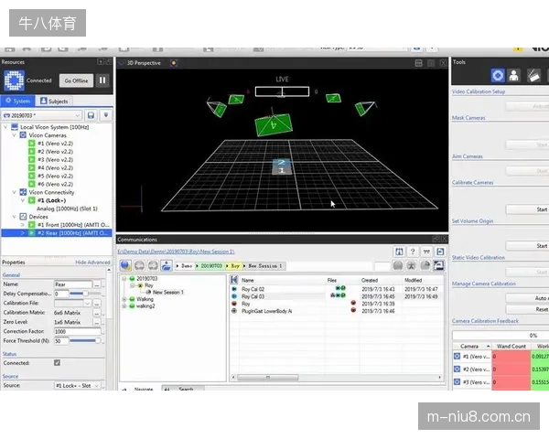Click the browse button beside Calibration File
The width and height of the screenshot is (549, 439).
(97, 303)
